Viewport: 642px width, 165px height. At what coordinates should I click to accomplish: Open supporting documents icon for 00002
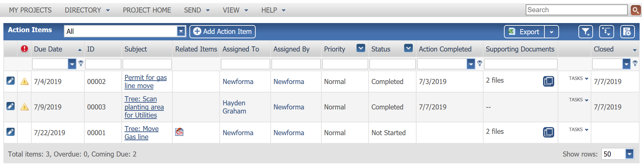tap(548, 81)
